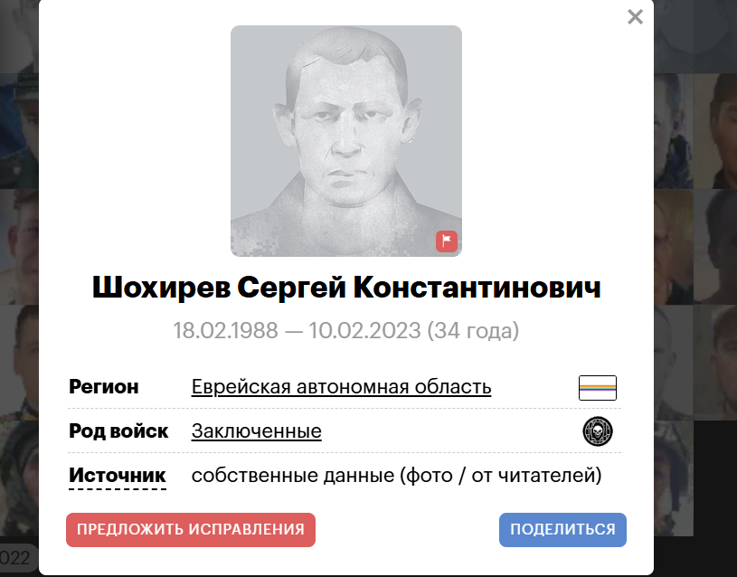Click background thumbnail beside region flag
The image size is (737, 577).
tap(674, 363)
